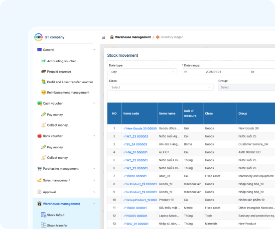The width and height of the screenshot is (275, 229).
Task: Click the Warehouse management breadcrumb
Action: [x=133, y=37]
